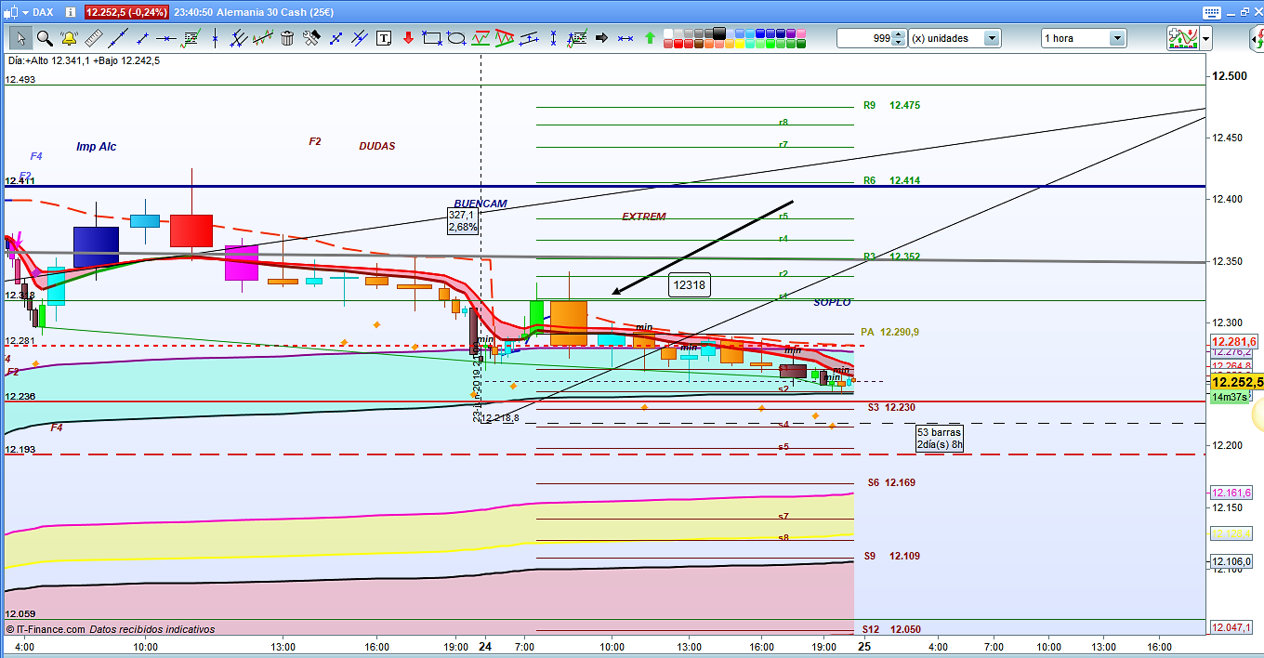Image resolution: width=1264 pixels, height=658 pixels.
Task: Select the text box tool
Action: point(384,38)
